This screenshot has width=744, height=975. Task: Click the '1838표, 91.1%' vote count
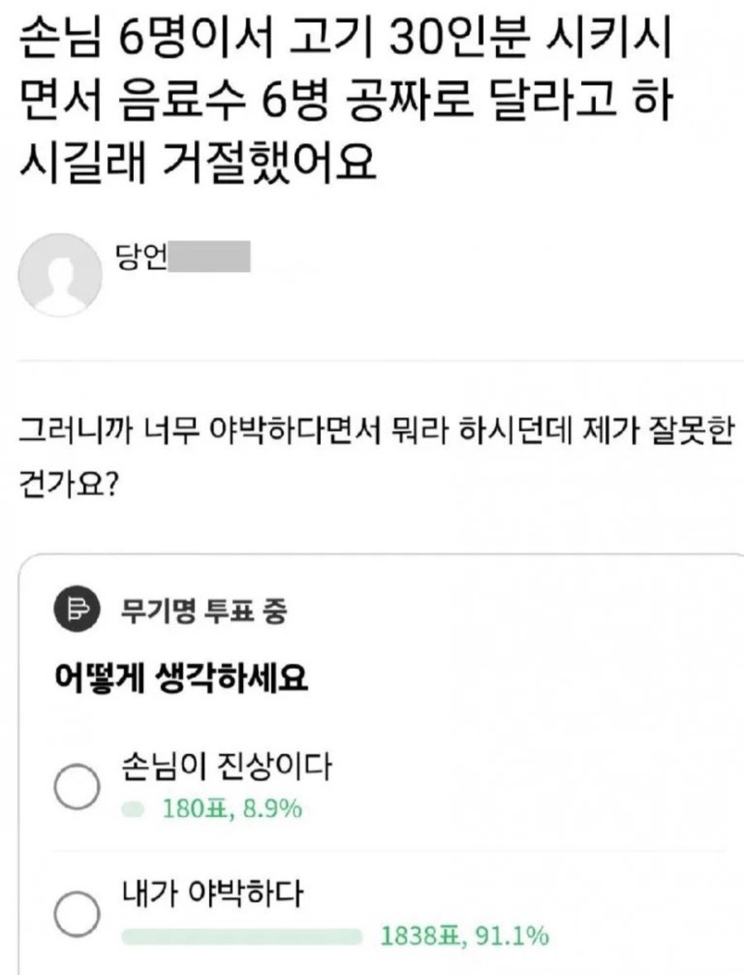pyautogui.click(x=465, y=936)
